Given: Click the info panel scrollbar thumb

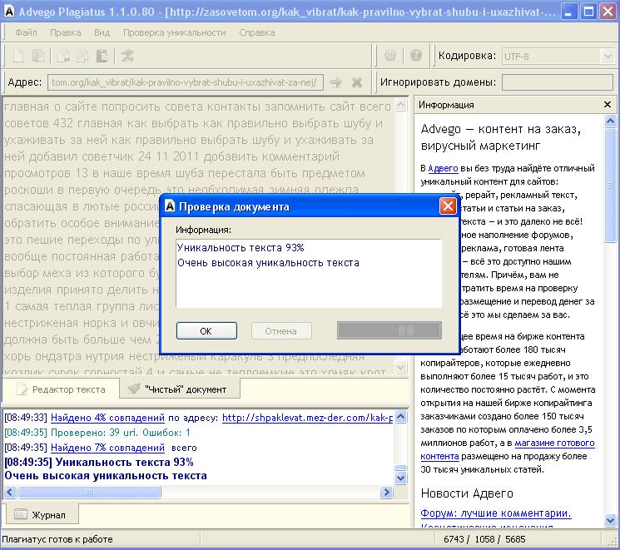Looking at the screenshot, I should 611,185.
